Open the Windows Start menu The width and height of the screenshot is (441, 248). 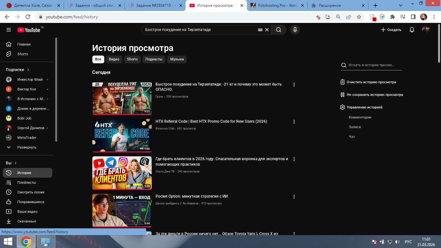coord(8,242)
